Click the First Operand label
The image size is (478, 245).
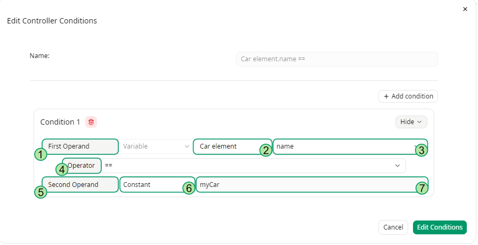tap(80, 146)
